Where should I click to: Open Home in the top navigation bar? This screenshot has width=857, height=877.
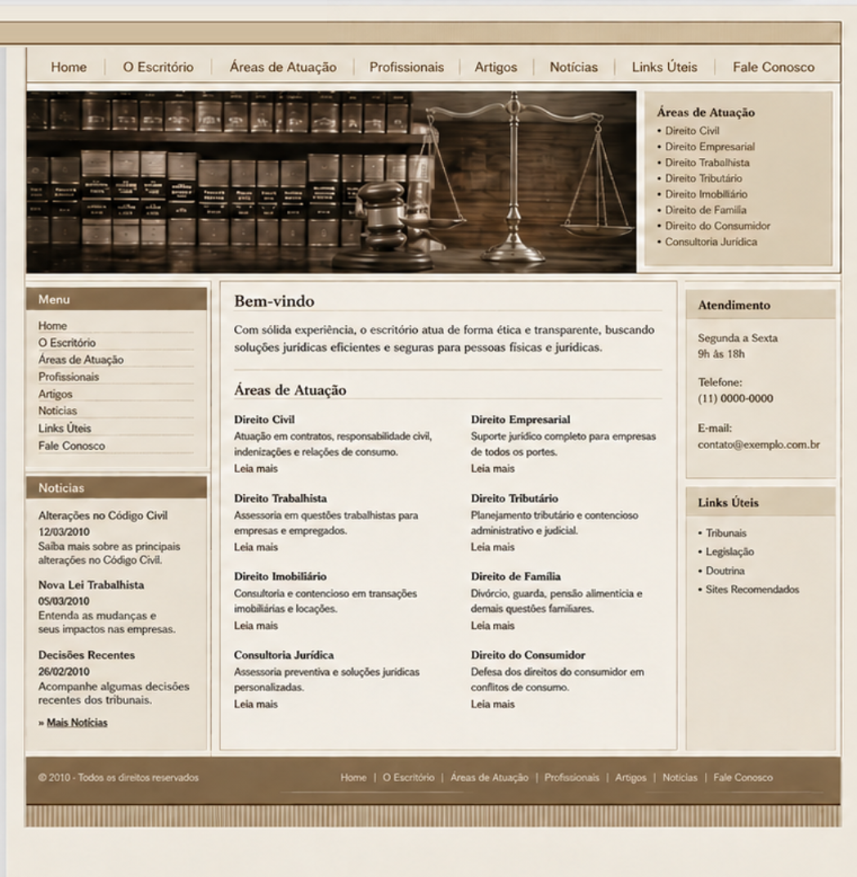[69, 67]
